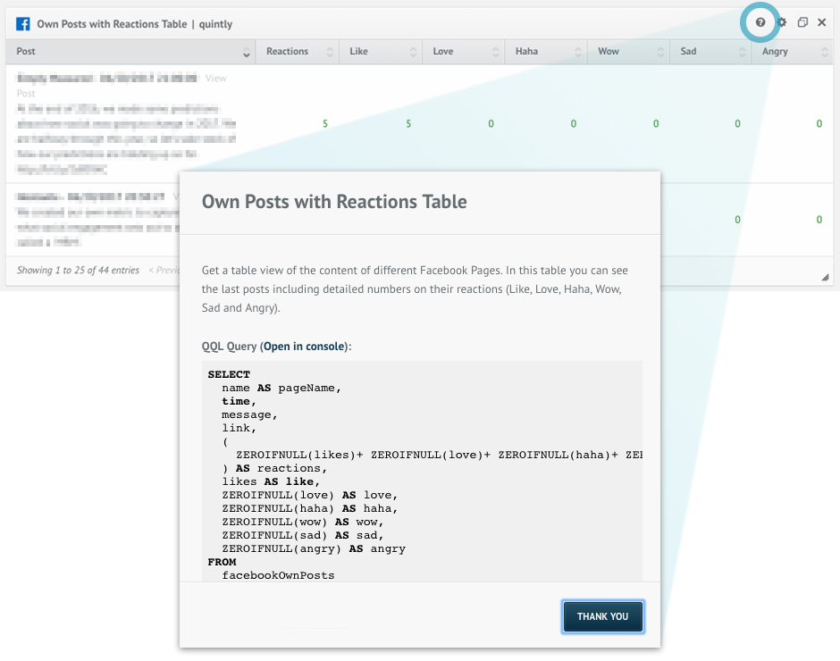Sort table by Love column

coord(464,52)
